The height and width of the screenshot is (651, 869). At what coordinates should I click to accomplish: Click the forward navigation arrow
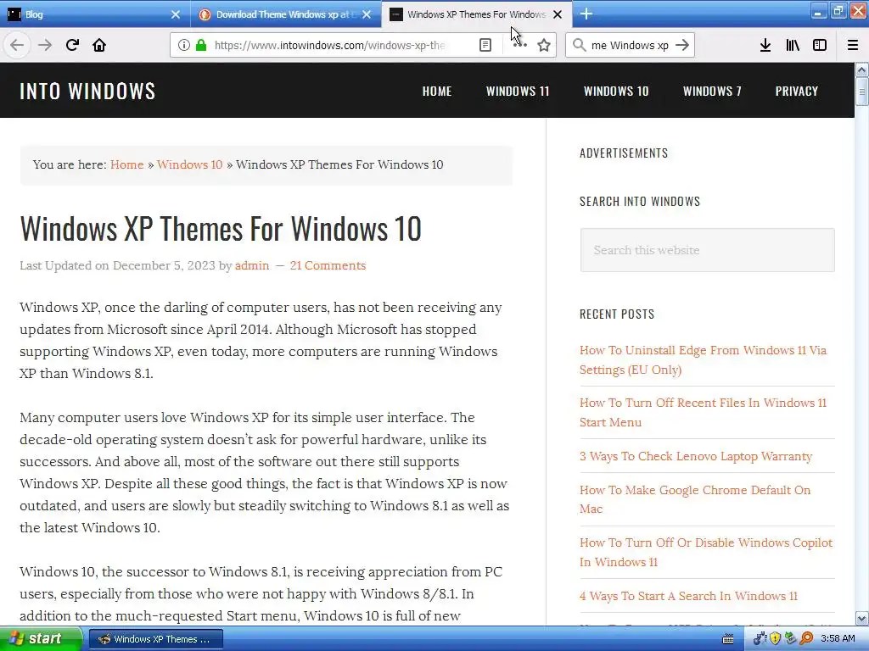45,45
